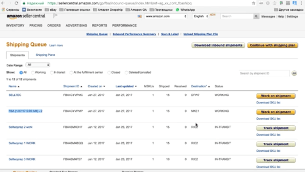Click Continue with shipping plan button
Viewport: 305px width, 172px height.
point(273,45)
